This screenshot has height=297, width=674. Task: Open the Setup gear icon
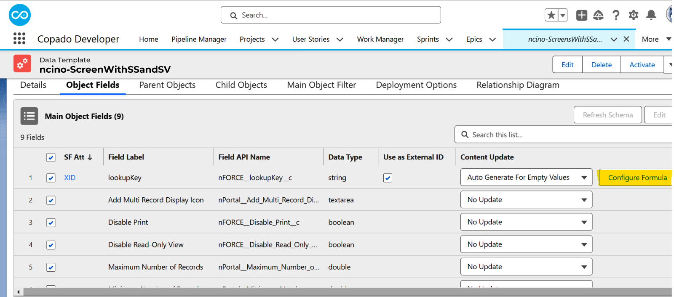(634, 15)
